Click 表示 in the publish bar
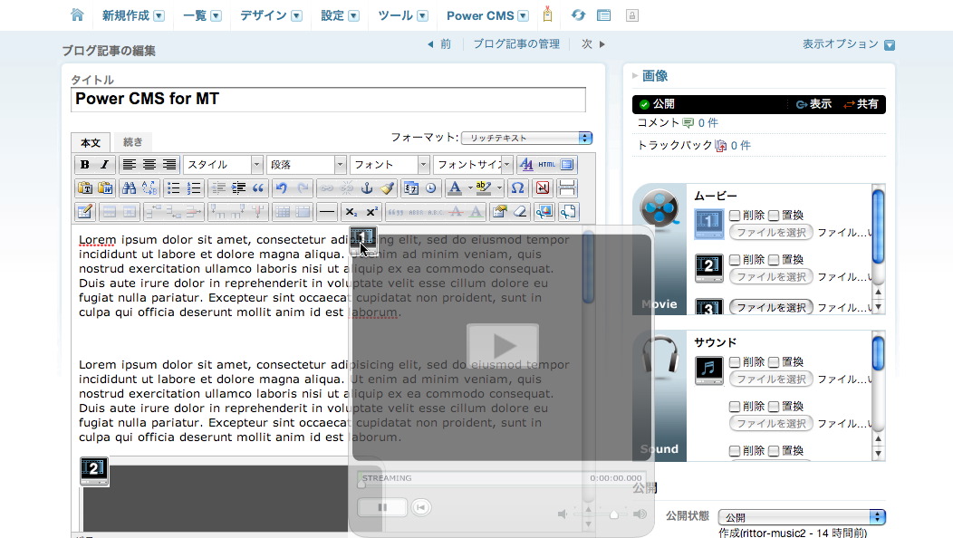 (813, 104)
